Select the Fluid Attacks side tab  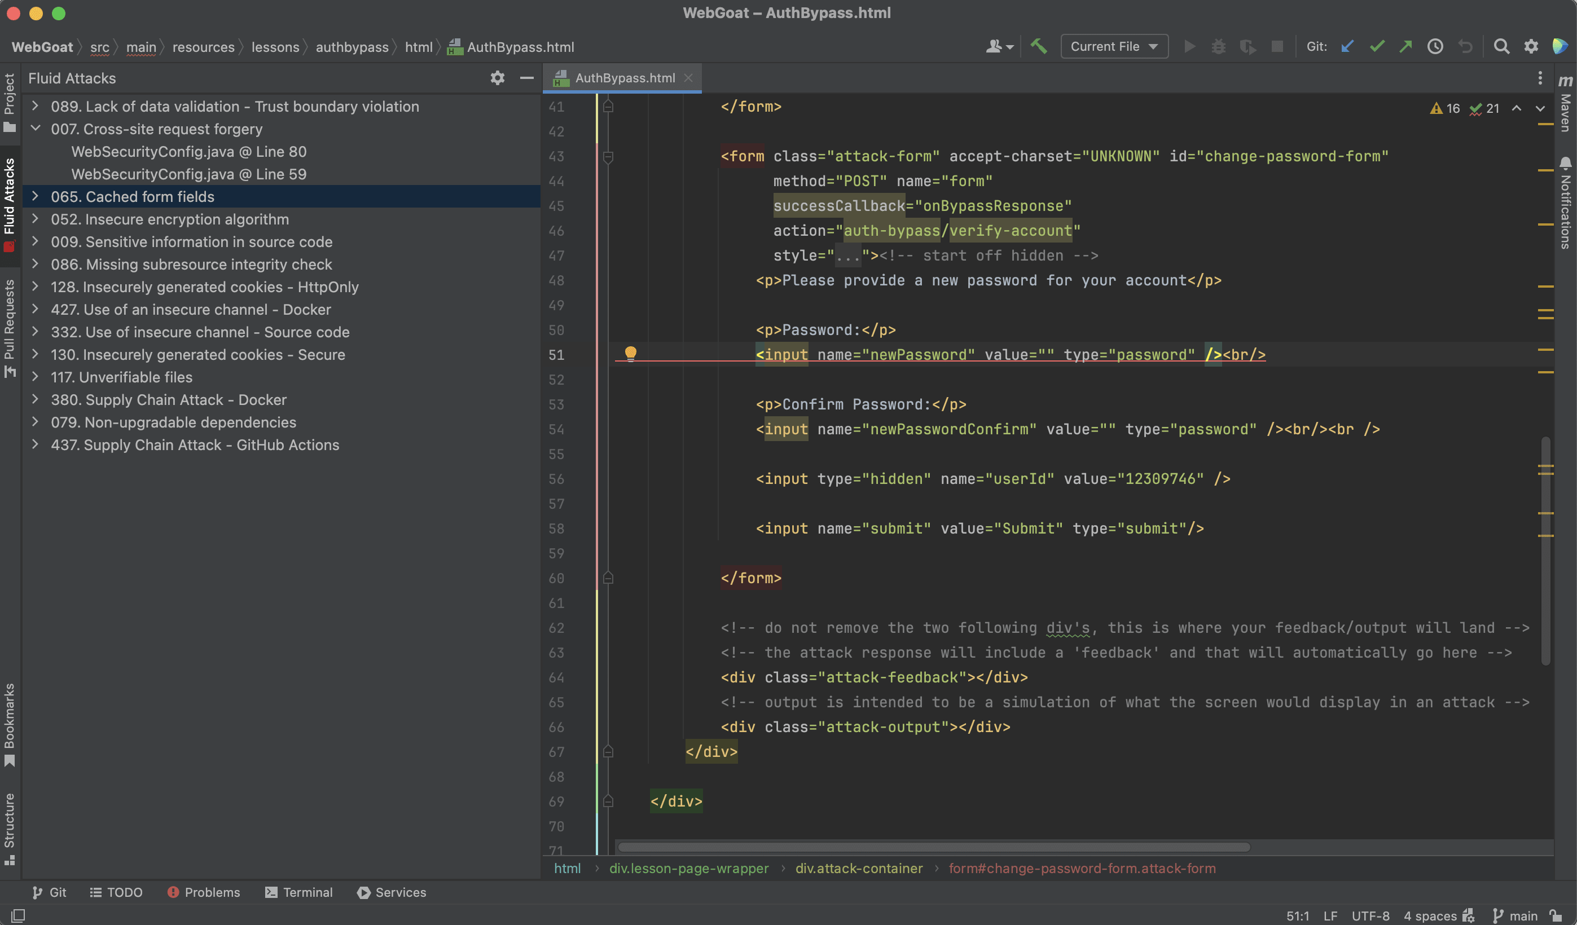[x=10, y=205]
